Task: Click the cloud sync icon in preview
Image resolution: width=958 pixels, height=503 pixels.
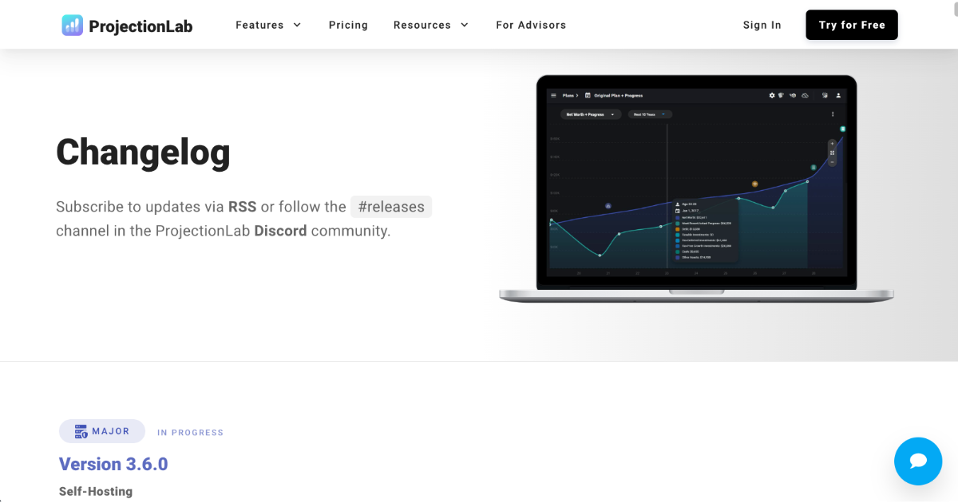Action: pos(806,95)
